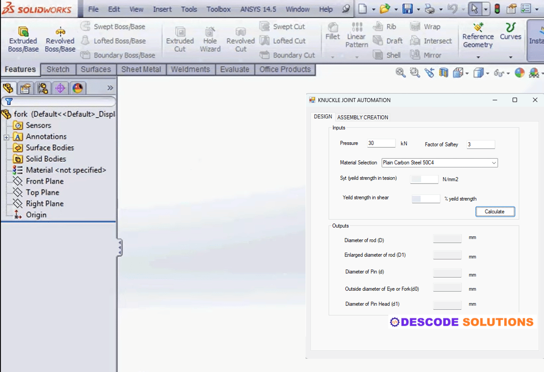Screen dimensions: 544x372
Task: Open the ConfigurationManager tab
Action: tap(42, 88)
